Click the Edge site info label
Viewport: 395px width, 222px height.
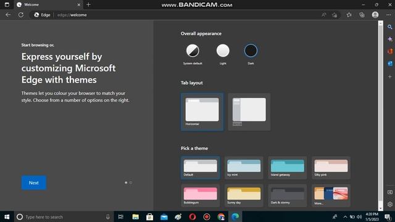click(43, 15)
